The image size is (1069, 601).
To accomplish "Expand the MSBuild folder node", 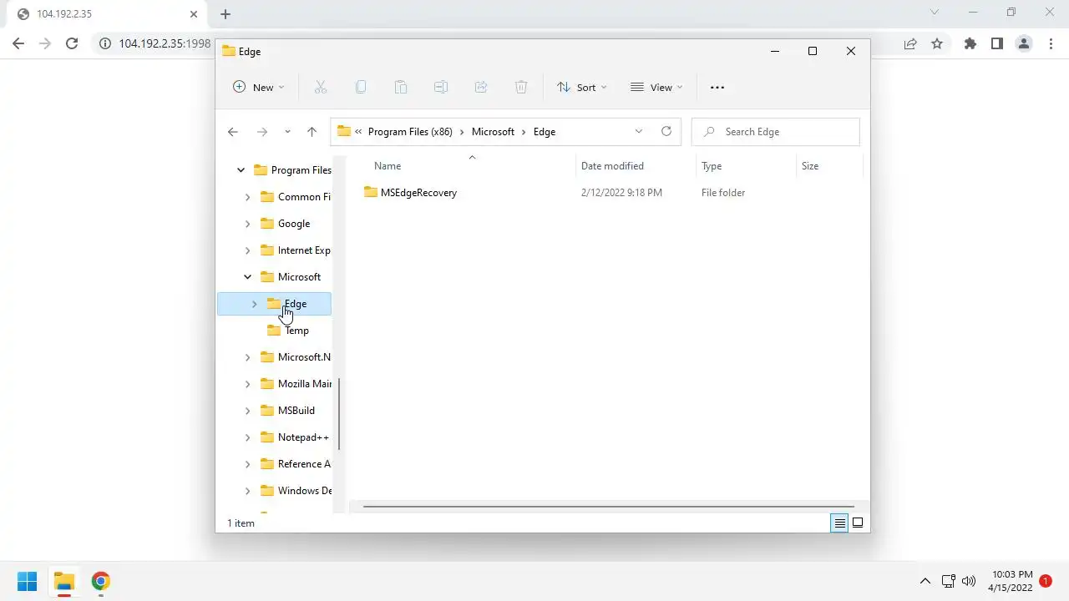I will click(247, 411).
